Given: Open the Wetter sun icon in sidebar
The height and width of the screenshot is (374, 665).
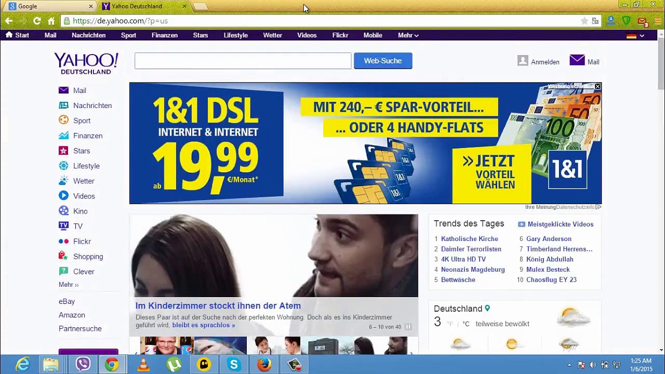Looking at the screenshot, I should click(x=63, y=181).
